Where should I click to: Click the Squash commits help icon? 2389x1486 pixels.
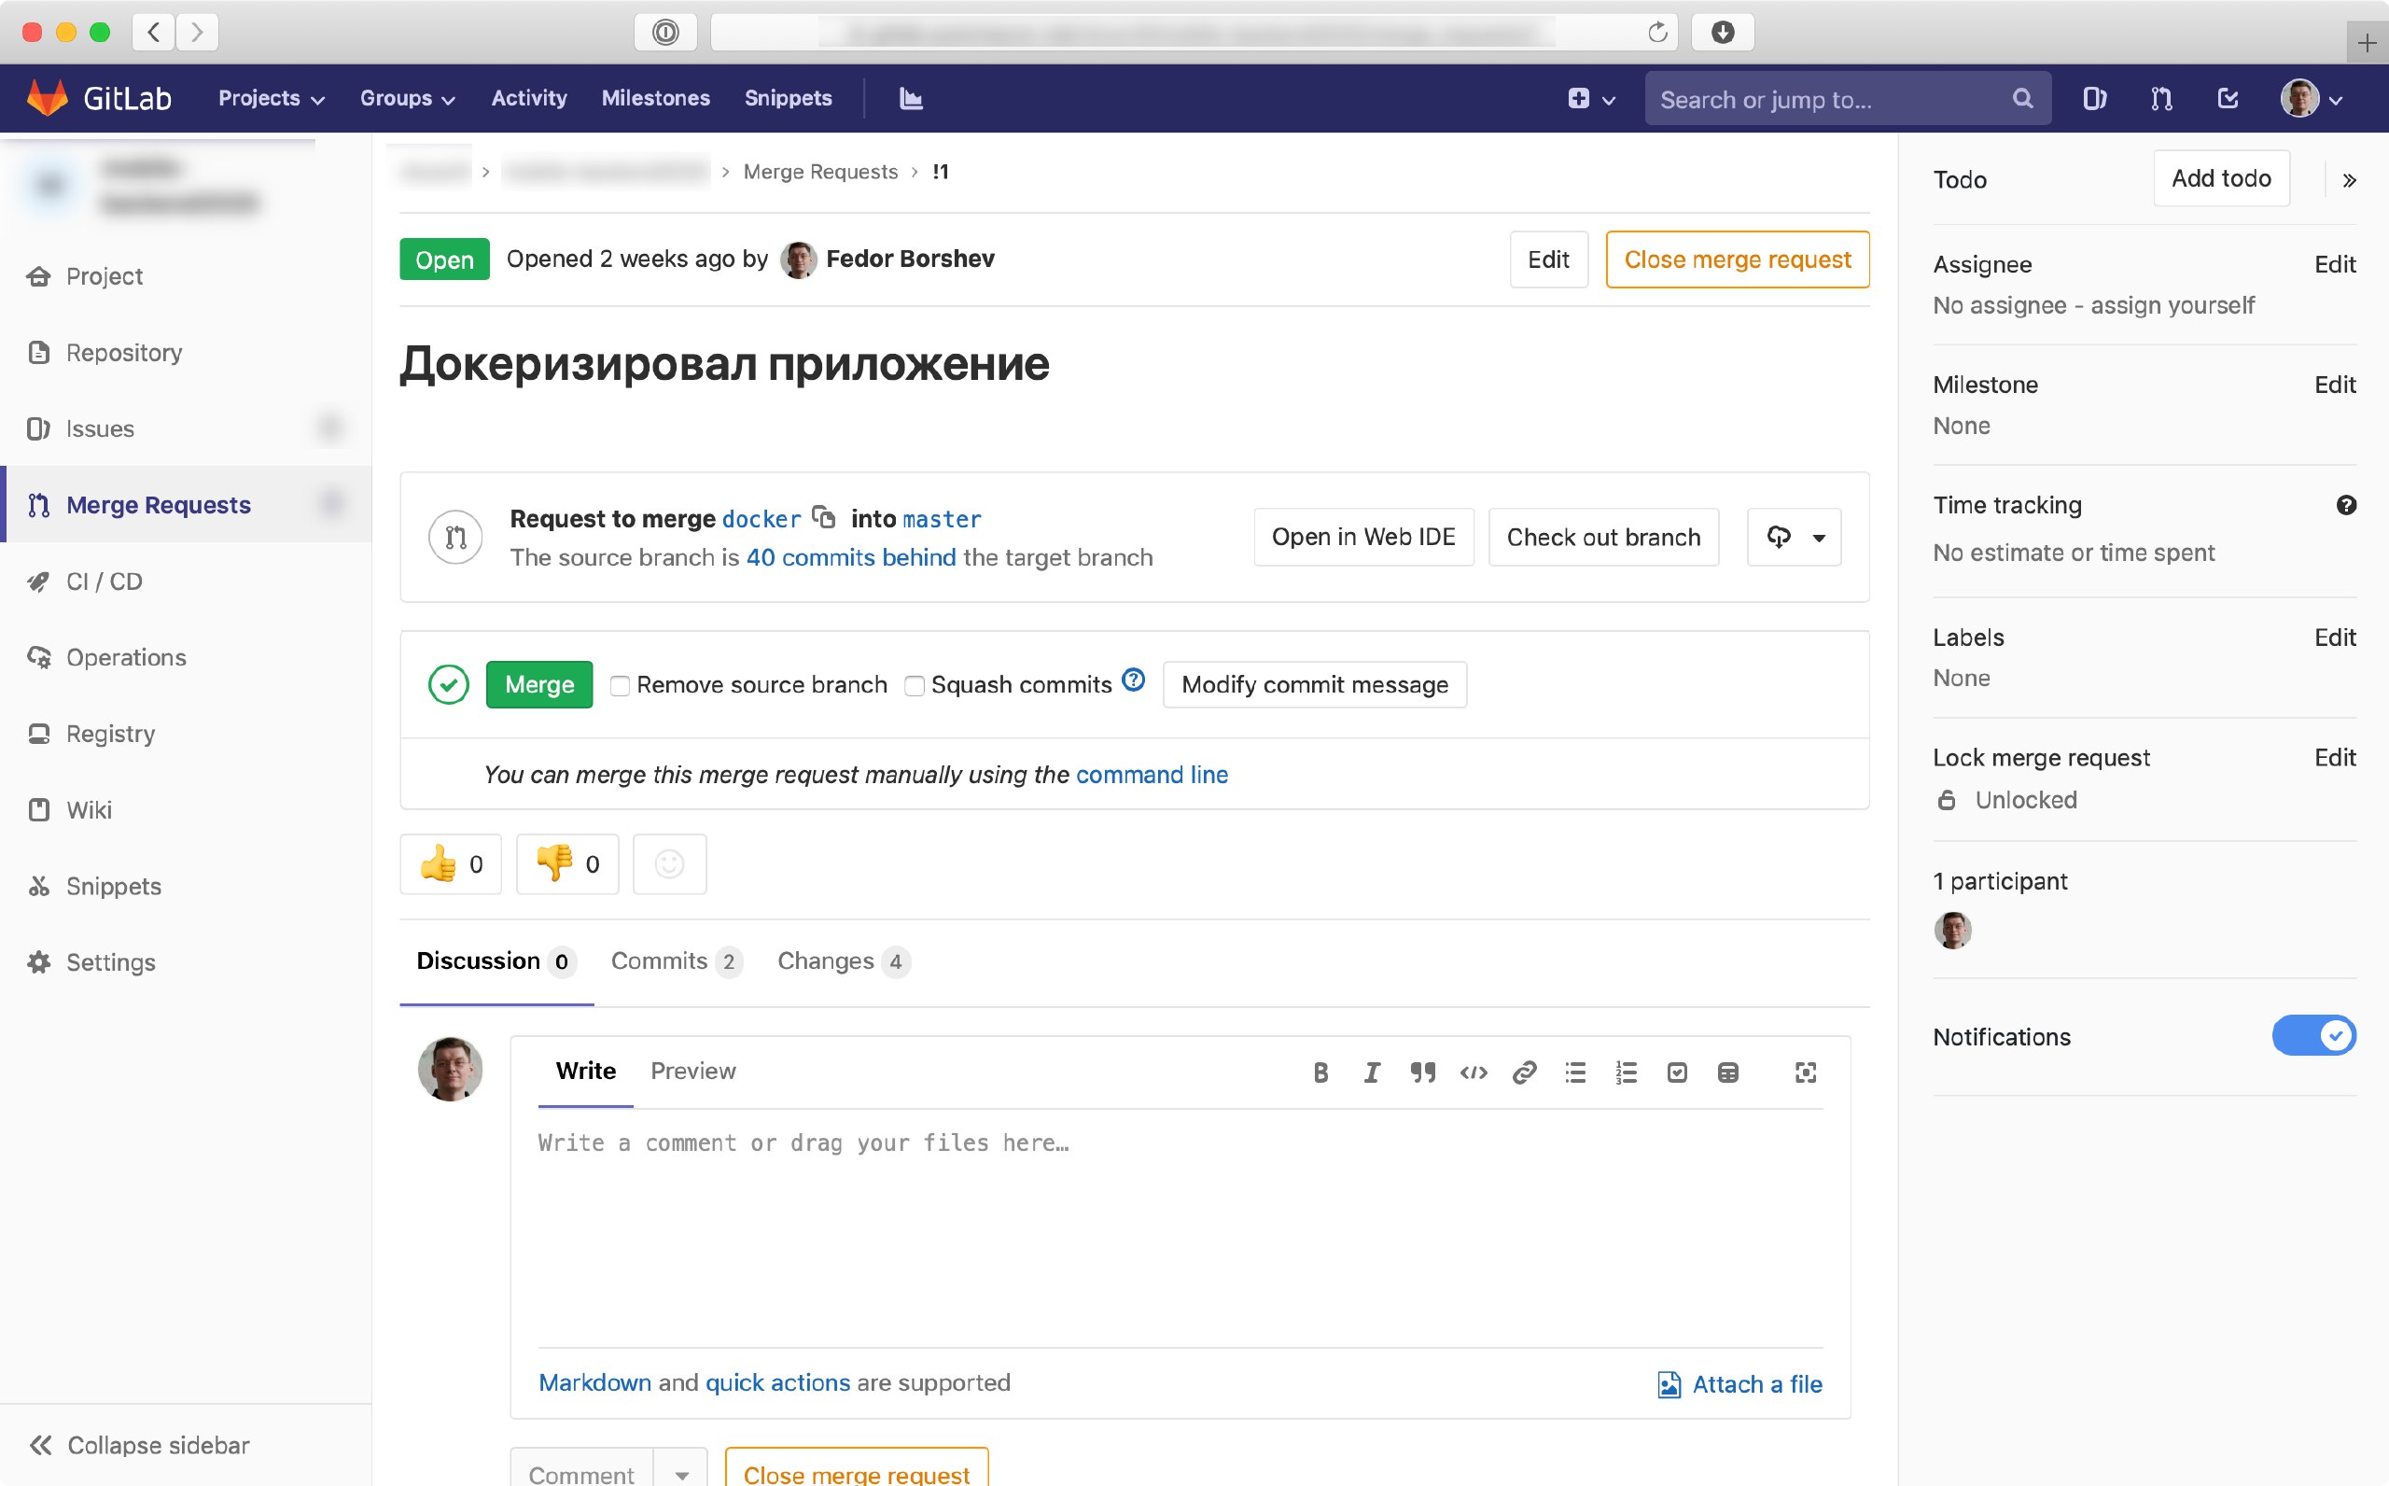pyautogui.click(x=1134, y=680)
